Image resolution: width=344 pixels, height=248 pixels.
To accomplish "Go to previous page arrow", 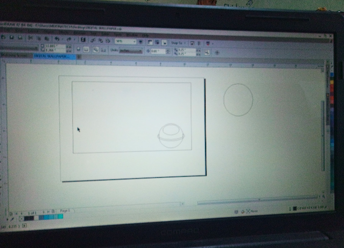I will point(22,213).
